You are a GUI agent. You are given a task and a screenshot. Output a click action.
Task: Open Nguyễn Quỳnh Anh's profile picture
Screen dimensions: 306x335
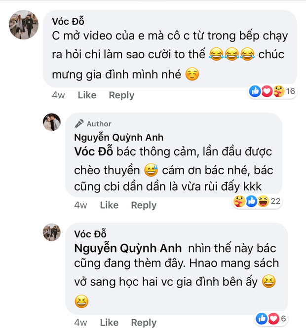(x=51, y=122)
